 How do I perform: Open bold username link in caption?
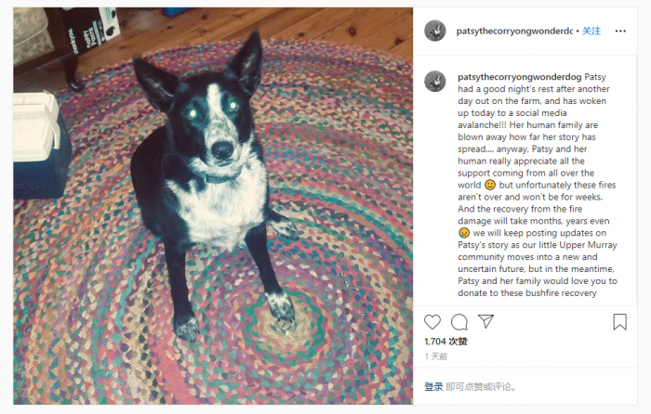point(519,77)
